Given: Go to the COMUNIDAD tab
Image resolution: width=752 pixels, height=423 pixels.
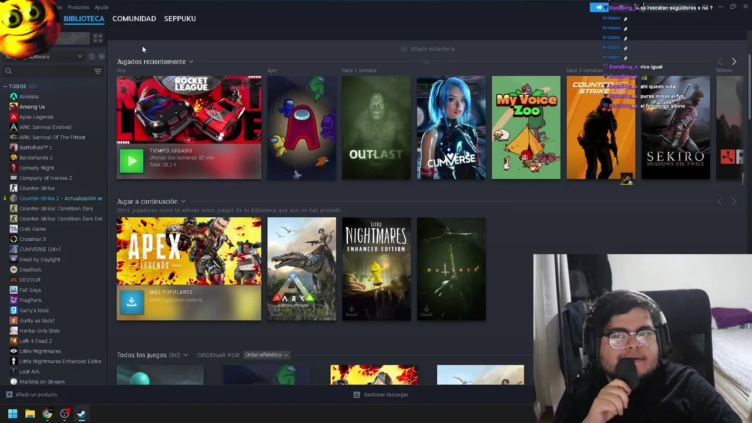Looking at the screenshot, I should pyautogui.click(x=134, y=19).
